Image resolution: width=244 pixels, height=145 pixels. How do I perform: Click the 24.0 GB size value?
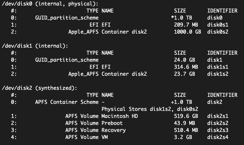184,60
